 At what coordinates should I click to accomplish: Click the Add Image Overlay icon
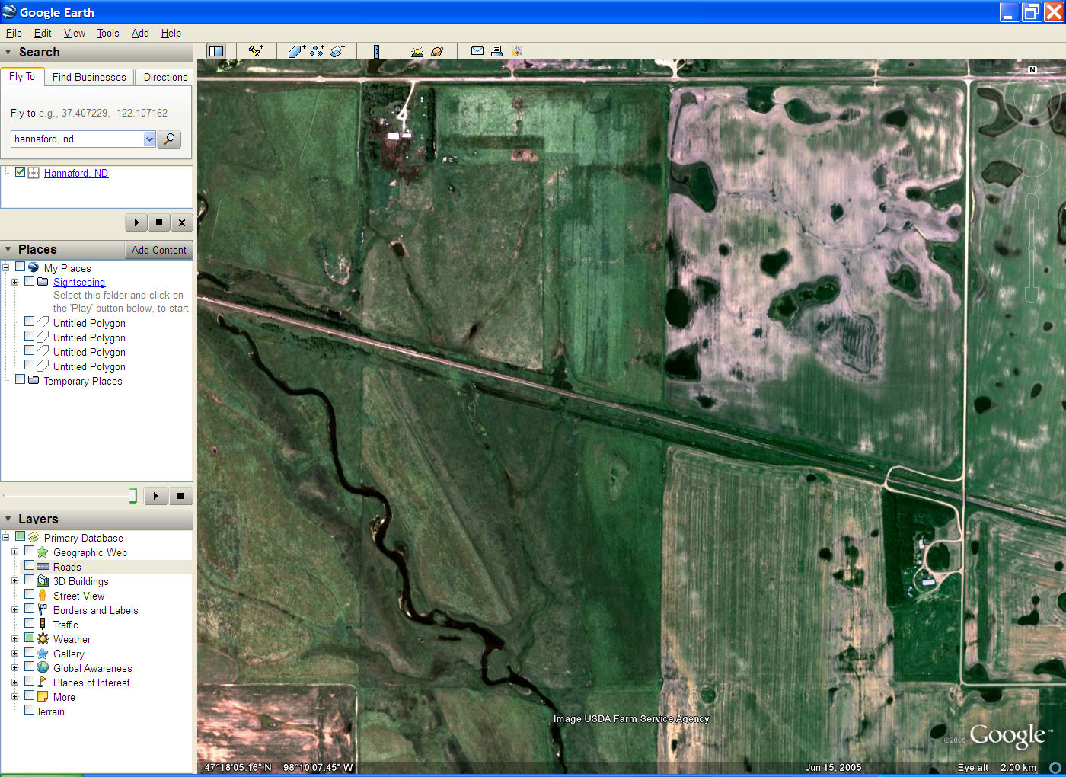pyautogui.click(x=337, y=51)
